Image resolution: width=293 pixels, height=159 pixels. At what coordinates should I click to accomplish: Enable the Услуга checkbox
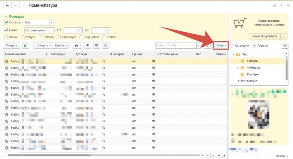point(22,37)
